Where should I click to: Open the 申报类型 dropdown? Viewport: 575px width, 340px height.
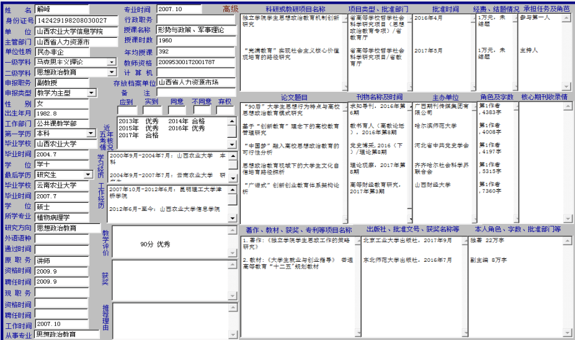91,93
